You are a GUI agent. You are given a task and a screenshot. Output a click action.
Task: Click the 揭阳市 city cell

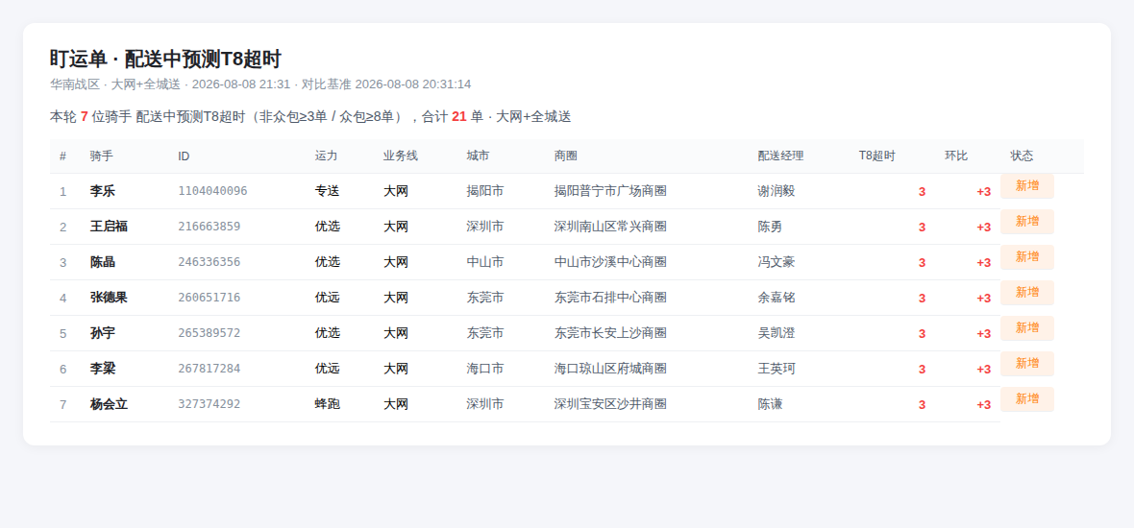[485, 191]
